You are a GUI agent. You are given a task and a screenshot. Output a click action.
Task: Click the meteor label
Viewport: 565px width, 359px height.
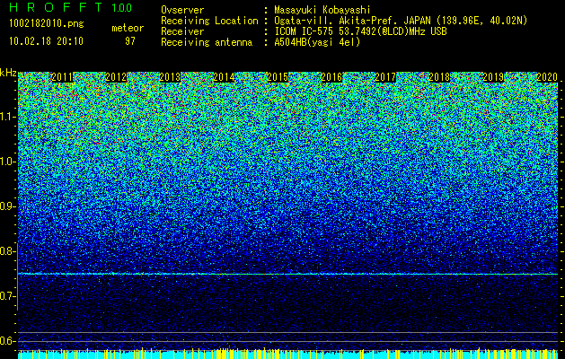pos(128,28)
